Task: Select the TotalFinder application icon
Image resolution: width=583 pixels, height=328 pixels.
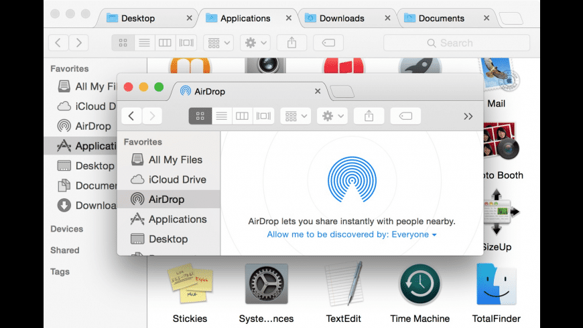Action: (x=497, y=284)
